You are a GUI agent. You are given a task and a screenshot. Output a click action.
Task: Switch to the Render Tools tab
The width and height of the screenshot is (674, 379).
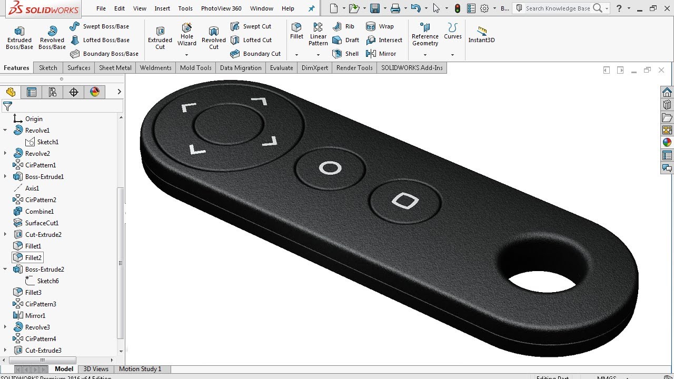point(354,68)
